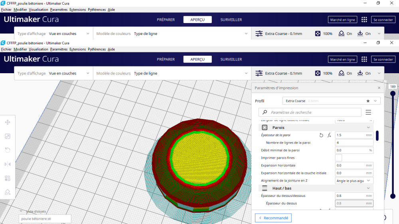Click the print settings chevron in the front window bar
Image resolution: width=399 pixels, height=224 pixels.
coord(379,73)
